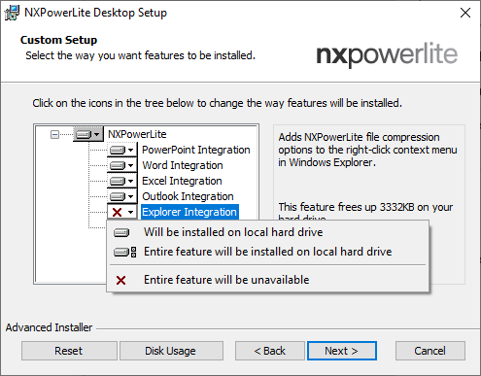Click the installer icon in title bar
The height and width of the screenshot is (376, 481).
click(12, 13)
